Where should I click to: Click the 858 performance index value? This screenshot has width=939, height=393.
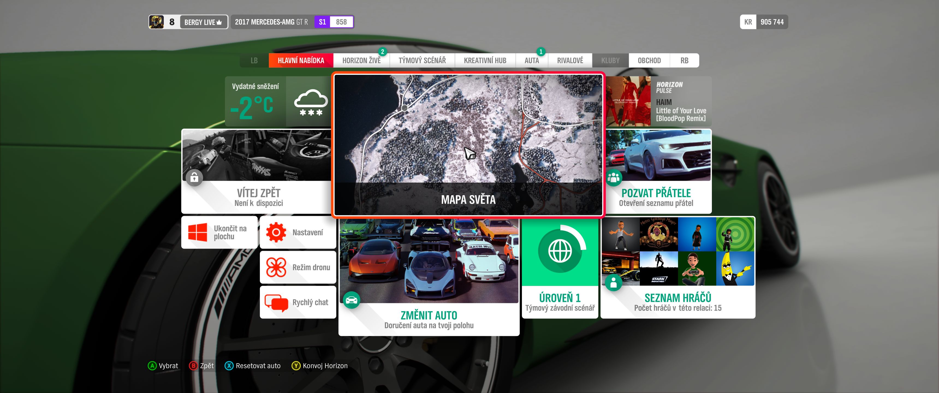[341, 22]
